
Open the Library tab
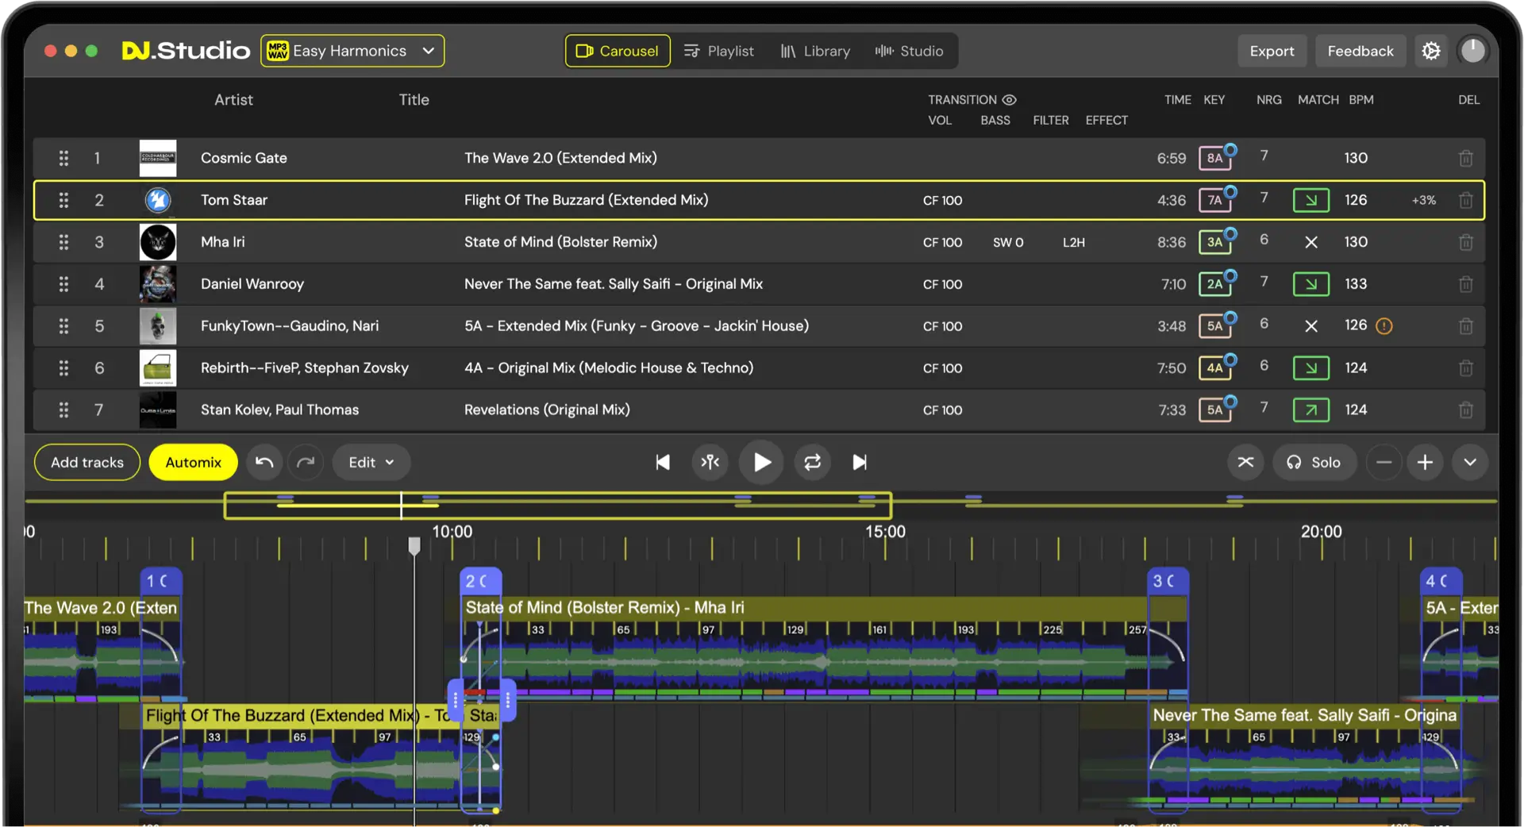(x=815, y=51)
